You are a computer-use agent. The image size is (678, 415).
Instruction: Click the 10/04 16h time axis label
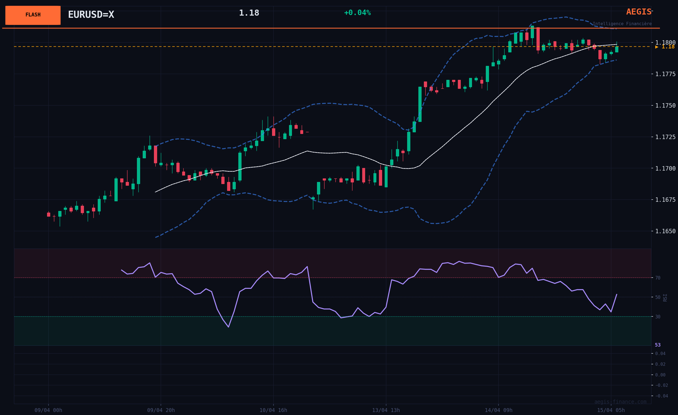[x=273, y=410]
